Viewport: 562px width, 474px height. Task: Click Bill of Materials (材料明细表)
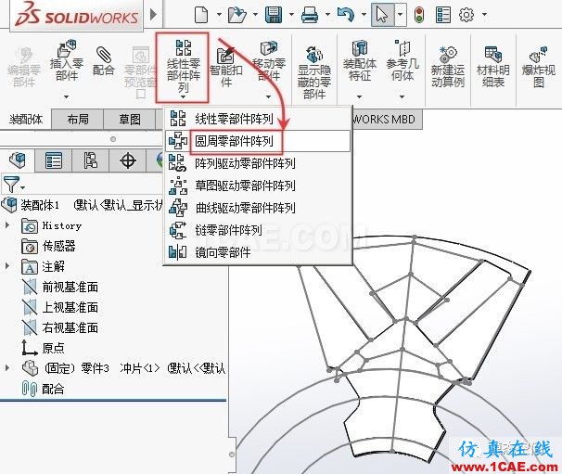(492, 67)
